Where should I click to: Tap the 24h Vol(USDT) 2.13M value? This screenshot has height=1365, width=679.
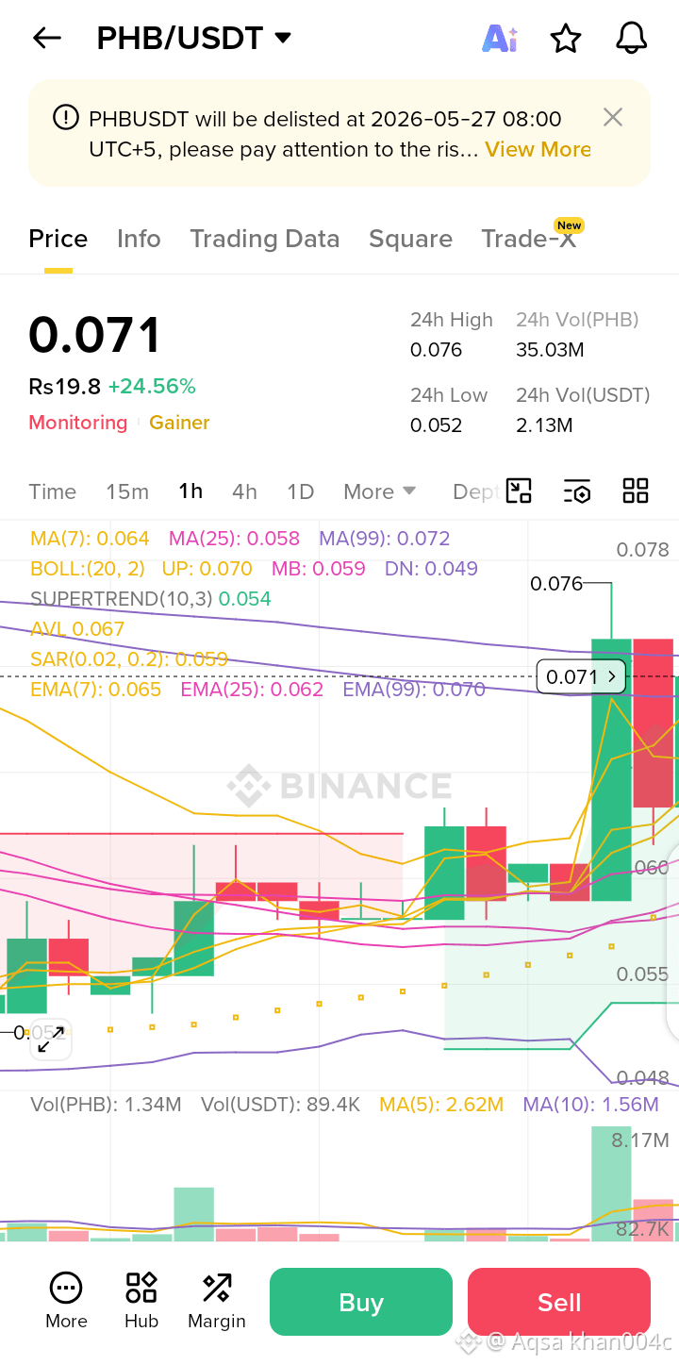544,425
